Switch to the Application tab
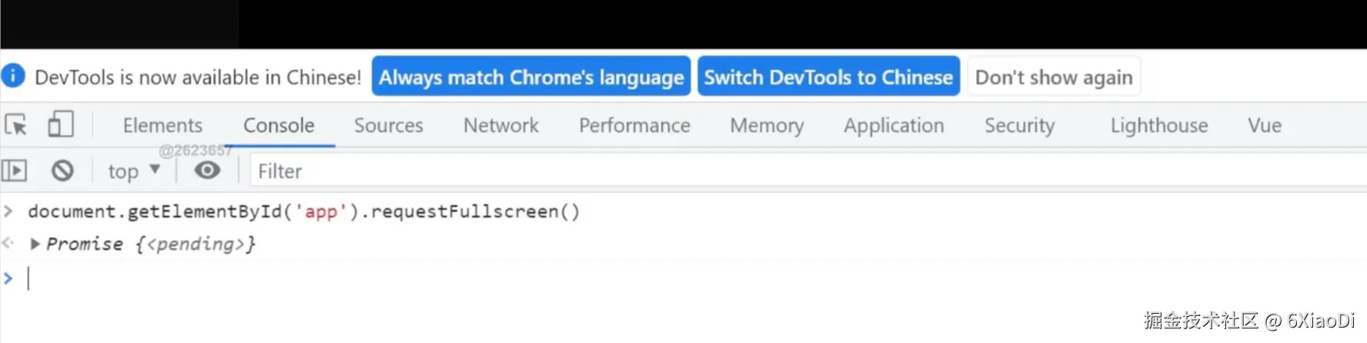 894,125
